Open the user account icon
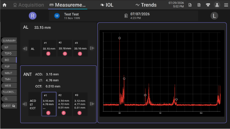Screen dimensions: 230x129 (217, 5)
